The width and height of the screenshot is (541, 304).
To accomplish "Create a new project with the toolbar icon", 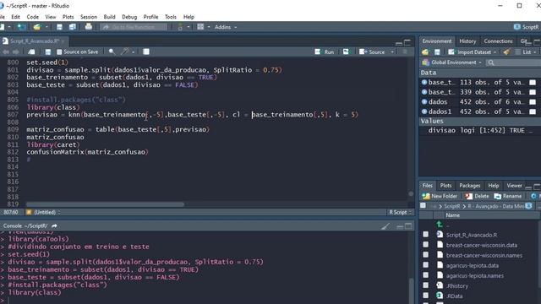I will pos(21,27).
